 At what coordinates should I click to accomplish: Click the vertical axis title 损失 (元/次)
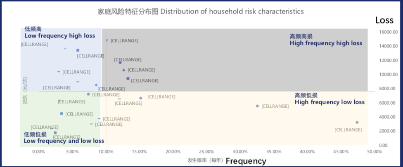(x=25, y=90)
